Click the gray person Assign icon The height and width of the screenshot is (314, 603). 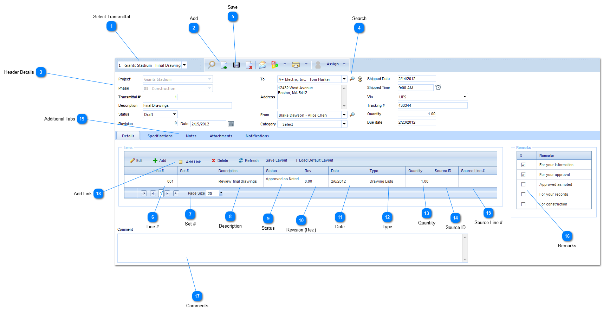318,65
